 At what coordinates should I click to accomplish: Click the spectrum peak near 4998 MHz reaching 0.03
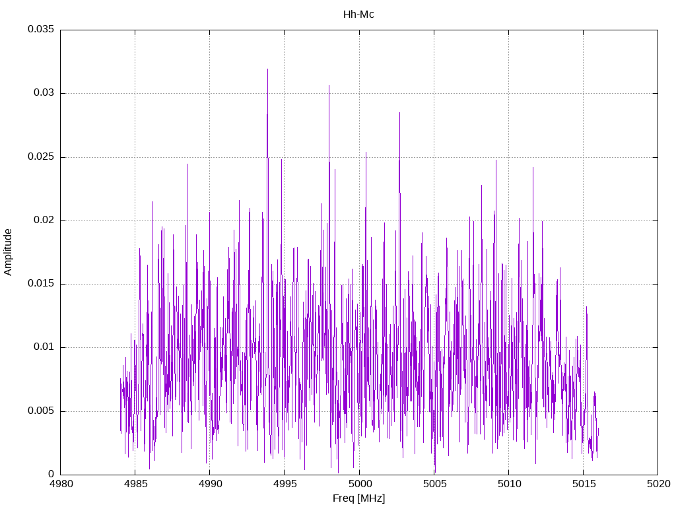click(x=329, y=86)
